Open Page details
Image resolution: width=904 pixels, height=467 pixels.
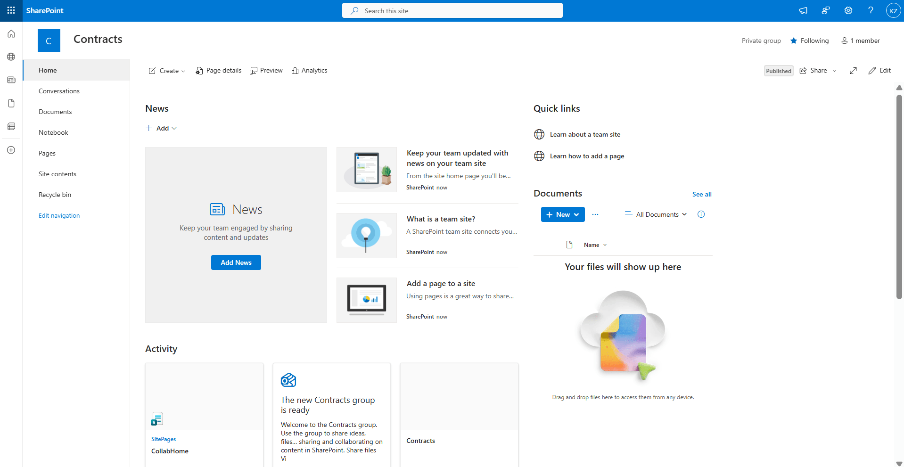(219, 71)
